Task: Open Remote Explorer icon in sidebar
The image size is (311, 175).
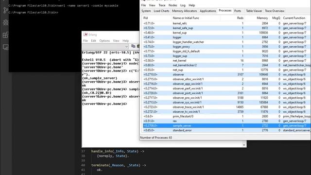Action: click(x=5, y=47)
